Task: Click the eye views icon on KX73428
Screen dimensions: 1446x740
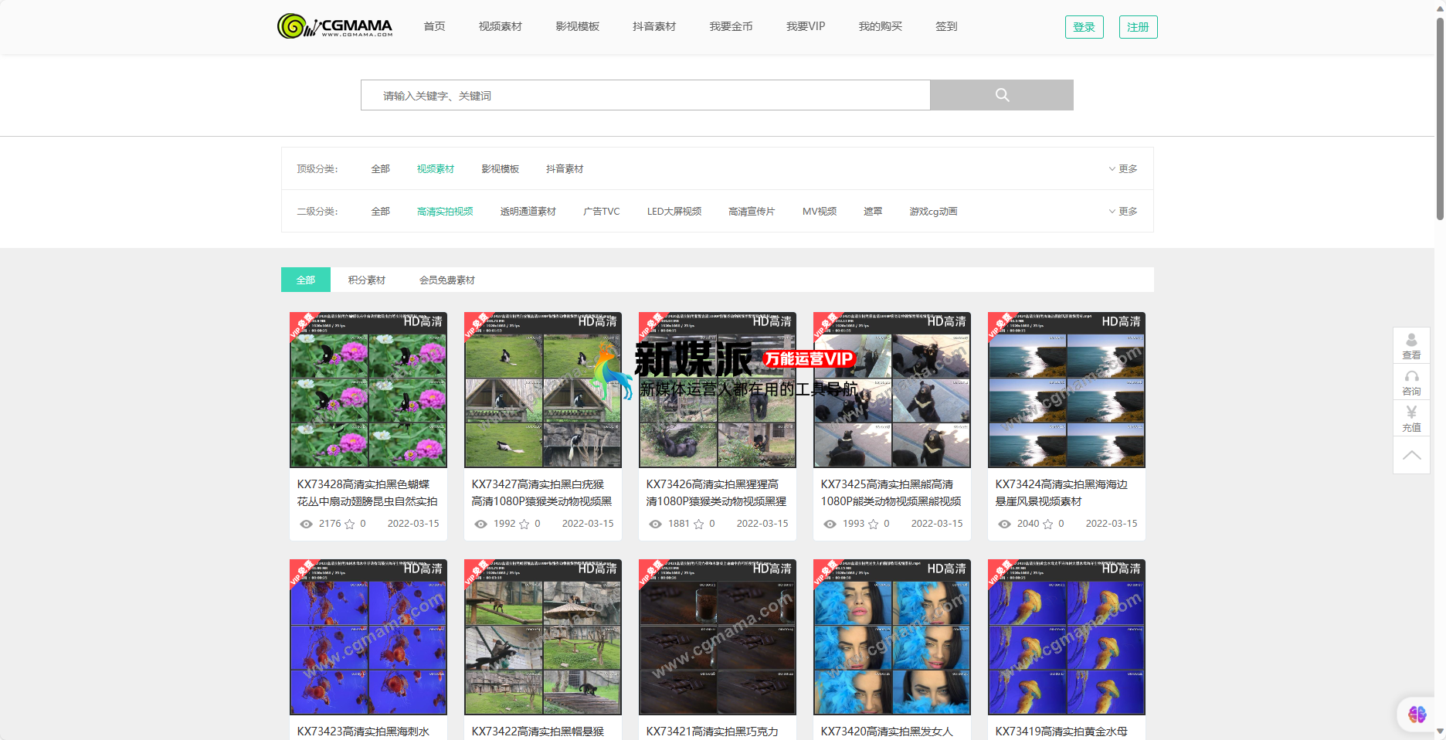Action: coord(307,524)
